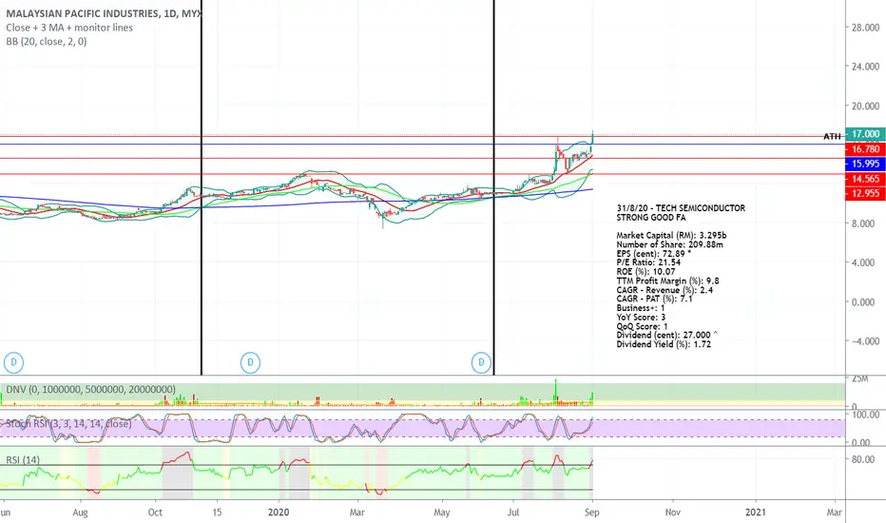The height and width of the screenshot is (523, 886).
Task: Click the Aug date on the time axis
Action: [x=80, y=513]
